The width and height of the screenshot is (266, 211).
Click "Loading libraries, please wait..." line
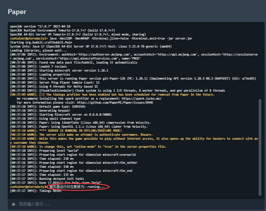click(38, 50)
